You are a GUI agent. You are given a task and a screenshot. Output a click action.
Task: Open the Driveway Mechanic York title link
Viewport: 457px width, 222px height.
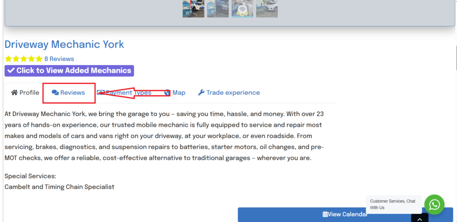click(x=64, y=44)
